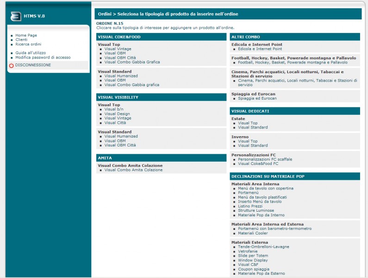Select the Visual Combo Amita Colazione link

click(x=133, y=170)
